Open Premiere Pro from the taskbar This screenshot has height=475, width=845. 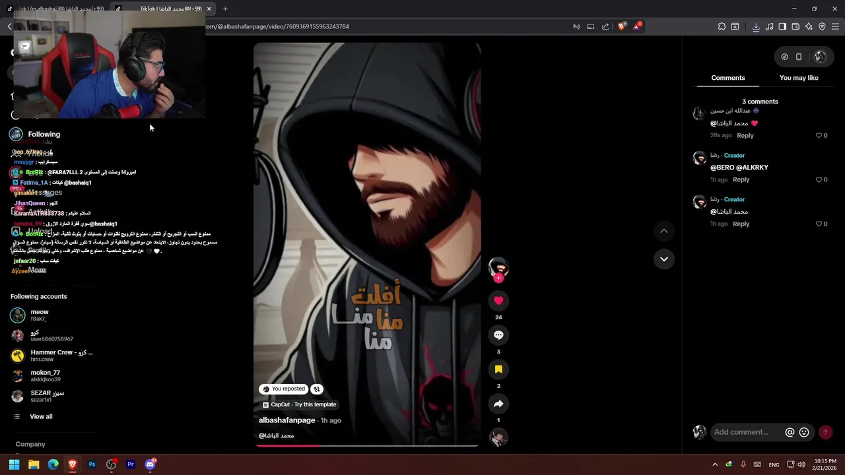tap(131, 464)
